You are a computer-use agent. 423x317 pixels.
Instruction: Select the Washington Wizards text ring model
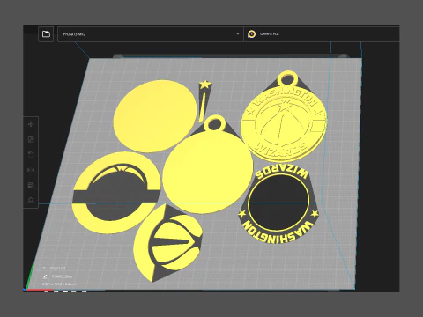coord(278,205)
